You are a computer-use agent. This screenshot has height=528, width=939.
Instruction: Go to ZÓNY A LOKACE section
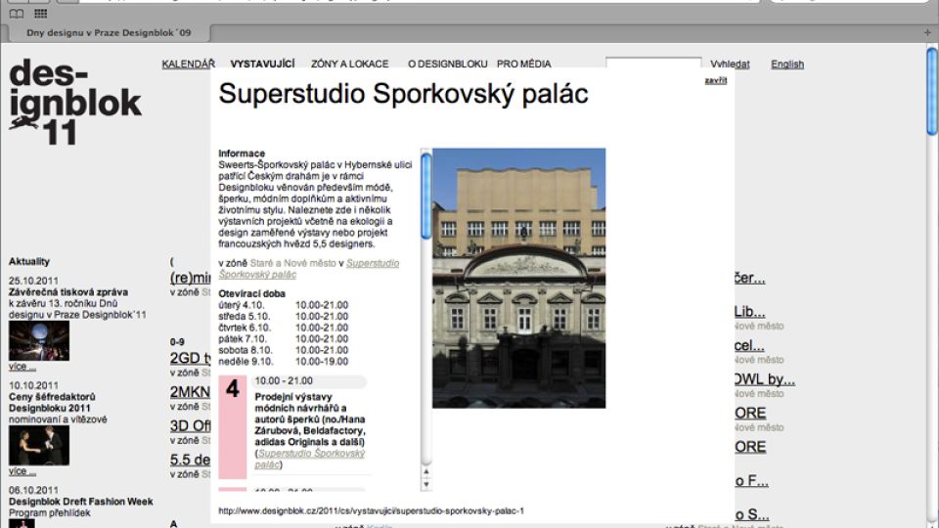click(x=349, y=65)
